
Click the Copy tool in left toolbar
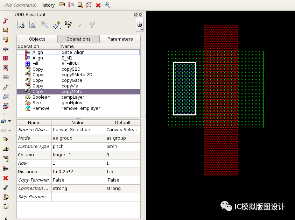tap(6, 159)
